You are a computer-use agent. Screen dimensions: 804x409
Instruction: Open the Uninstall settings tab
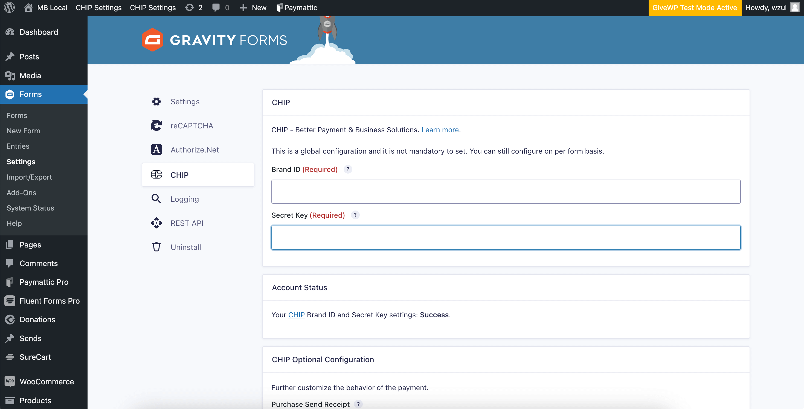tap(198, 247)
